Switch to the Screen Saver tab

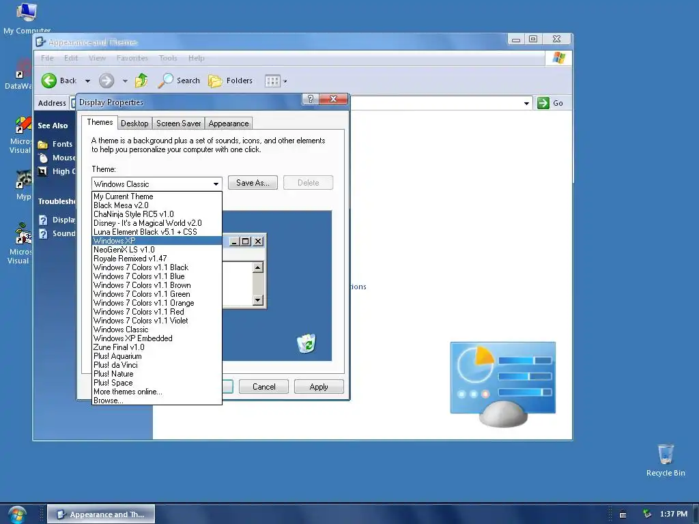pos(178,123)
